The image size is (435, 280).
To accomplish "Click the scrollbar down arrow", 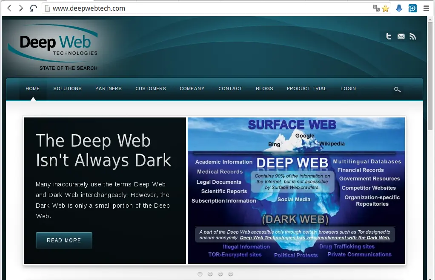I will tap(430, 278).
